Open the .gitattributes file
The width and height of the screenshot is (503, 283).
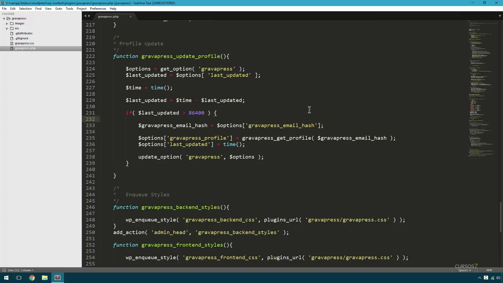point(24,33)
